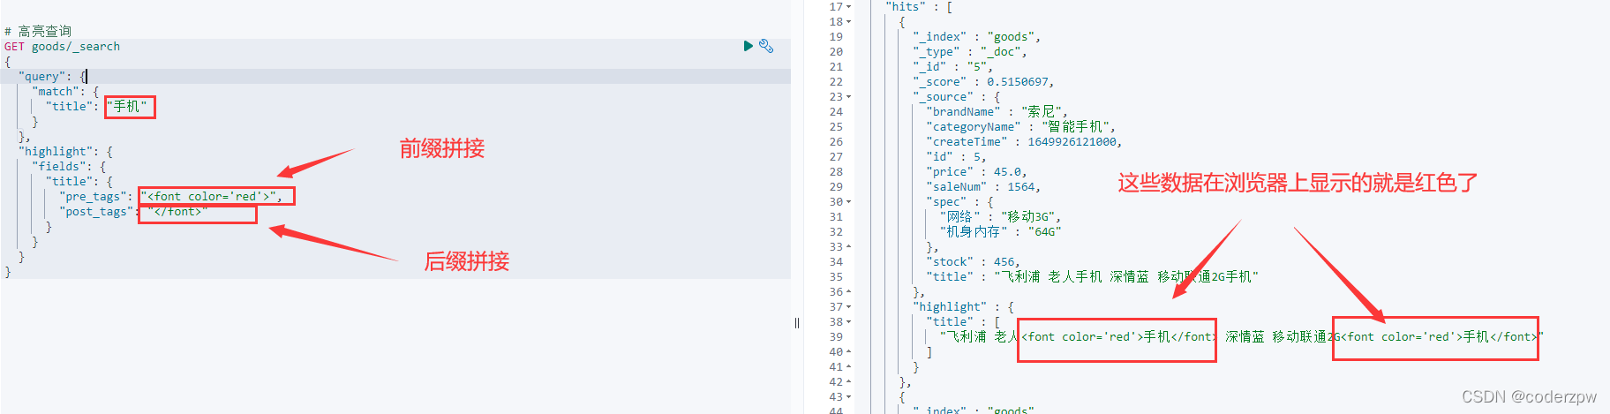Click the "_score" : 0.5150697 line

point(984,82)
